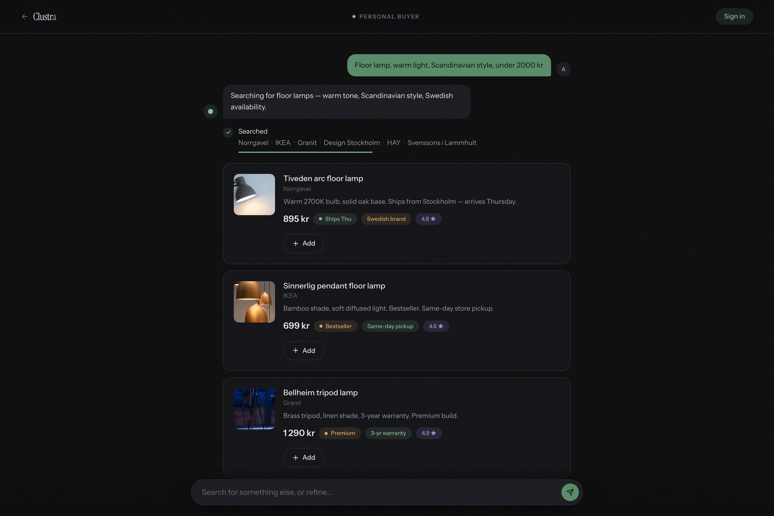Click the send arrow icon in search bar

point(570,492)
